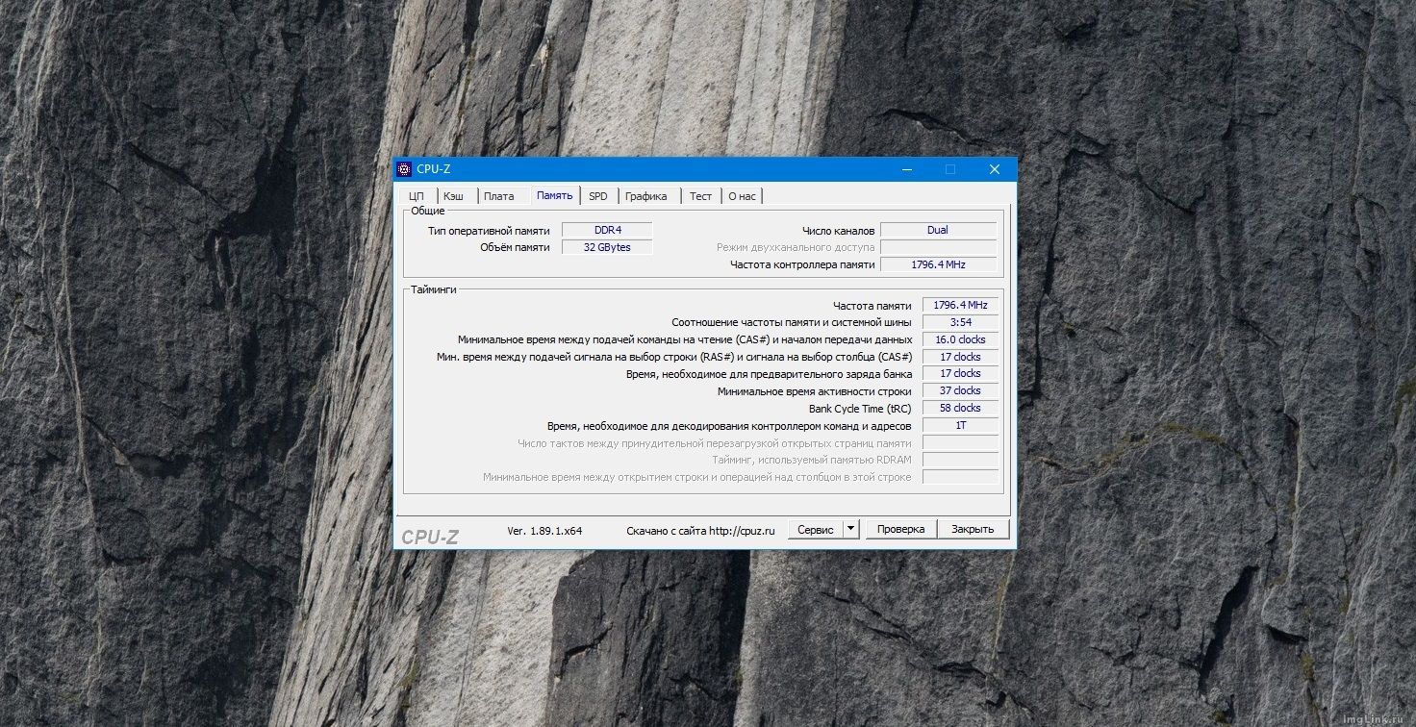Viewport: 1416px width, 727px height.
Task: Go to the SPD tab
Action: (x=598, y=196)
